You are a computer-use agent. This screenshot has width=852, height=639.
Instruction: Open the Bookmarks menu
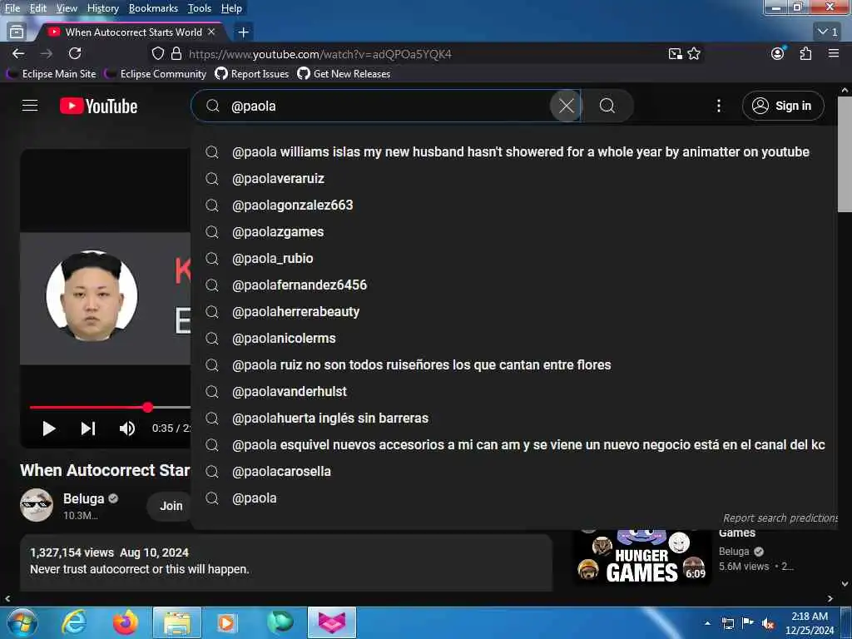[x=153, y=8]
